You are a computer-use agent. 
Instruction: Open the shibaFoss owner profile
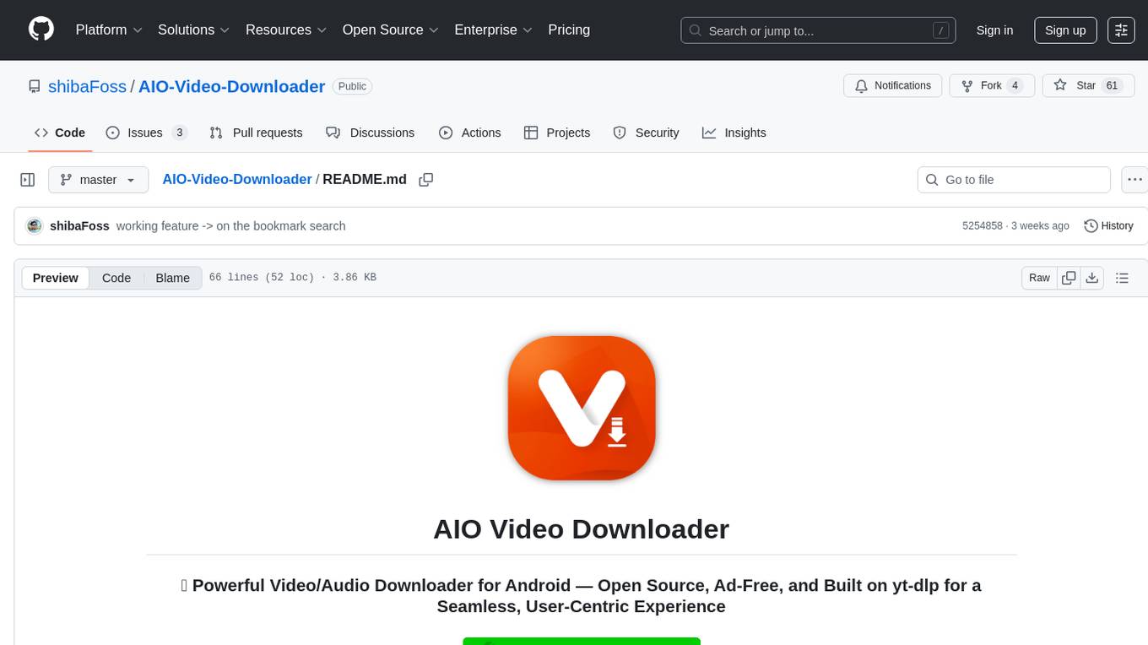point(88,86)
